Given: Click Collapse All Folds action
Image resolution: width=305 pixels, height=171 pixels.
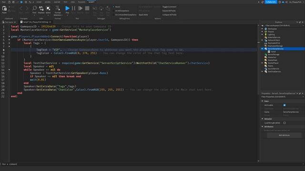Looking at the screenshot, I should 170,15.
